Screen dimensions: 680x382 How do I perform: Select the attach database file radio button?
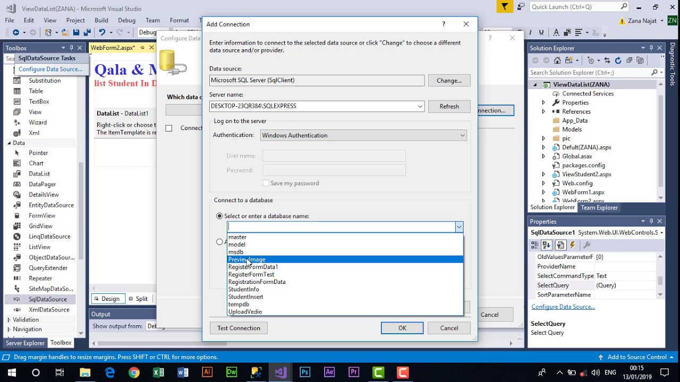click(219, 242)
